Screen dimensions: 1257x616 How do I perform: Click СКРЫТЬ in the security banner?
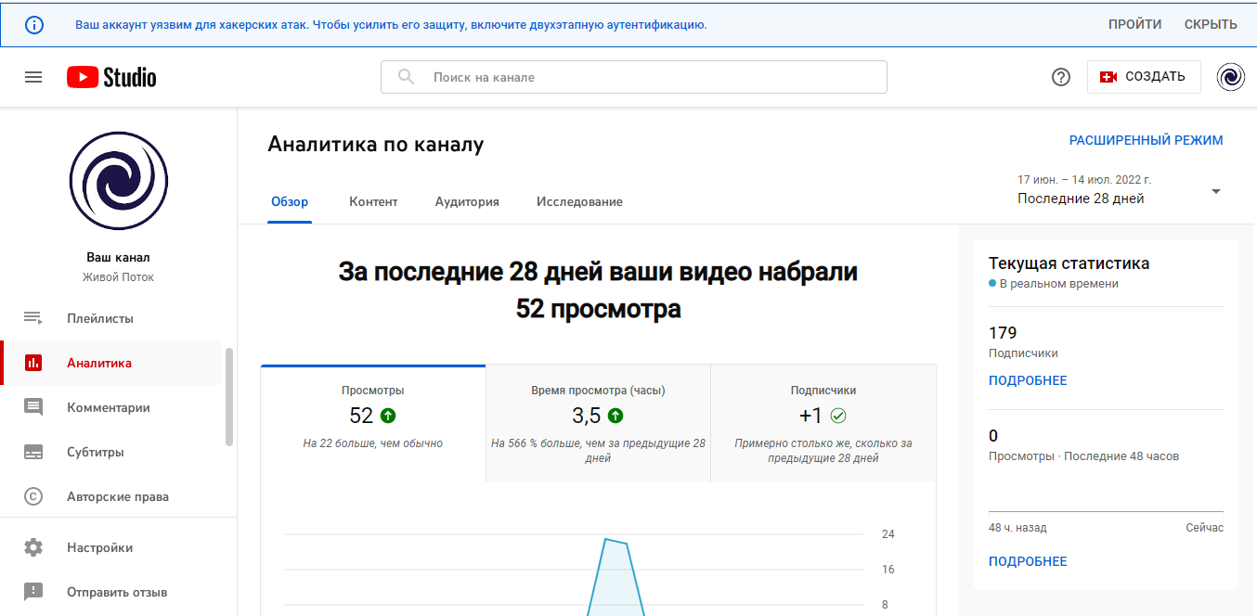(1211, 25)
